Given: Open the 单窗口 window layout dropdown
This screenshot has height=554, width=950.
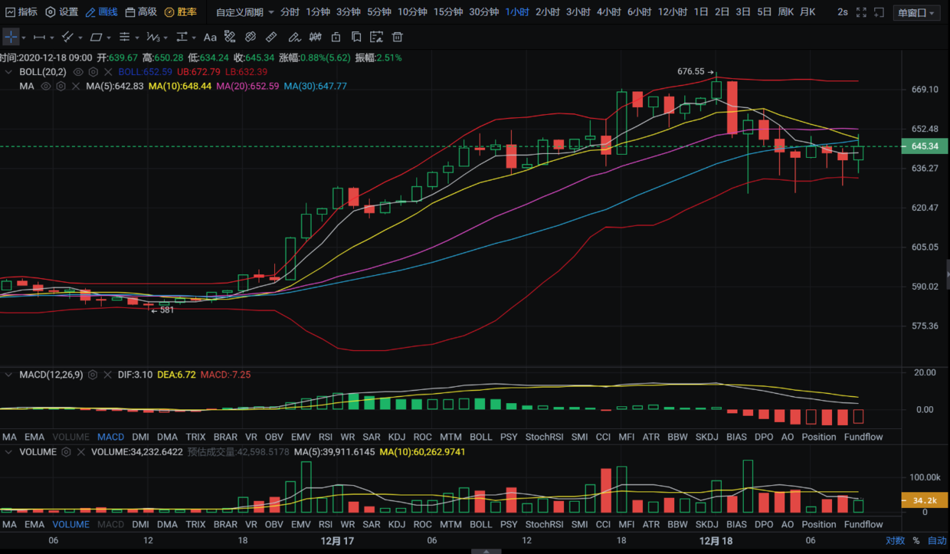Looking at the screenshot, I should click(x=917, y=13).
